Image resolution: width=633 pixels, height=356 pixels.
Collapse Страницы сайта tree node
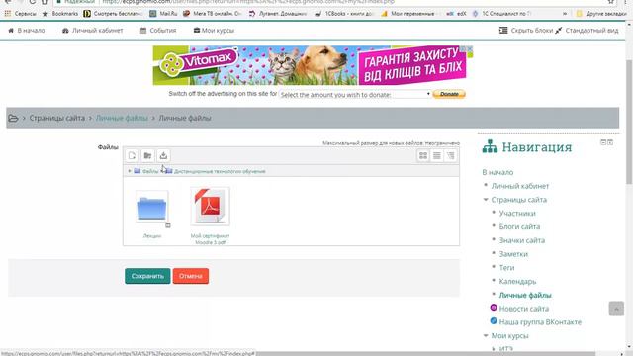486,200
